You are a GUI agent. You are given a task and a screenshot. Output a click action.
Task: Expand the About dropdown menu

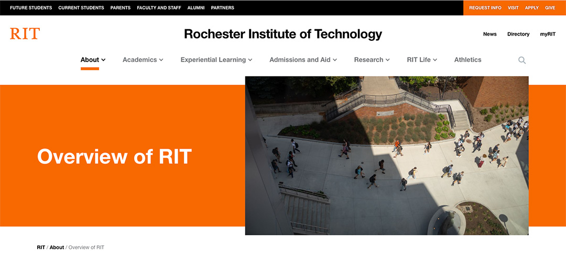click(x=93, y=60)
